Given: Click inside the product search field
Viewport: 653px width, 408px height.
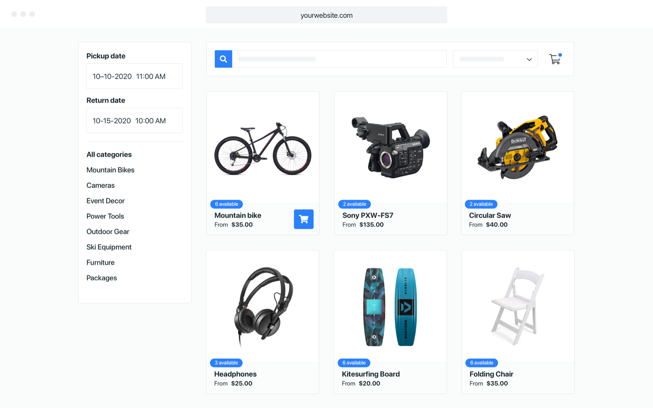Looking at the screenshot, I should (339, 59).
